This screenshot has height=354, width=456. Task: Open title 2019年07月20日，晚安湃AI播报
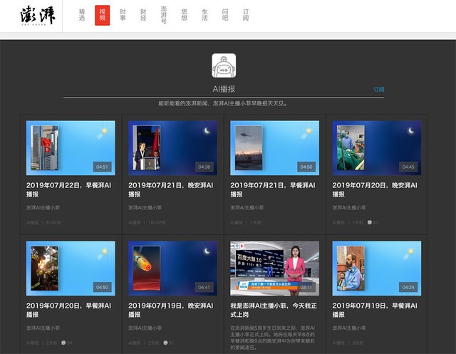point(375,189)
